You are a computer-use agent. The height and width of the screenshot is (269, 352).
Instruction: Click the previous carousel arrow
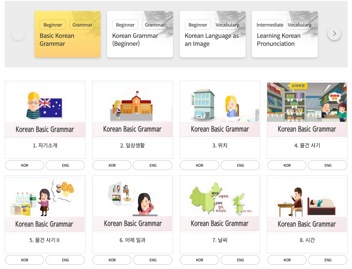coord(18,34)
